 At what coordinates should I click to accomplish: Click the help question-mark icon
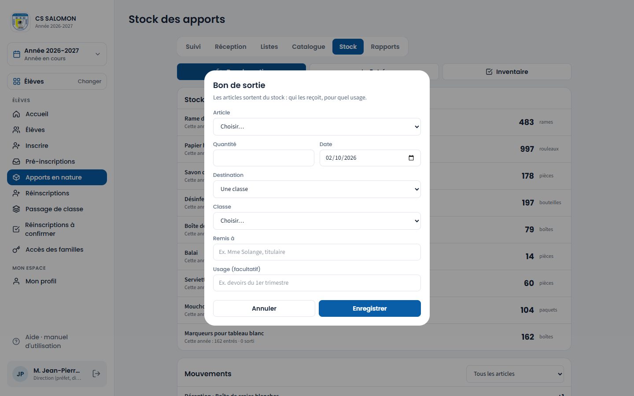16,341
